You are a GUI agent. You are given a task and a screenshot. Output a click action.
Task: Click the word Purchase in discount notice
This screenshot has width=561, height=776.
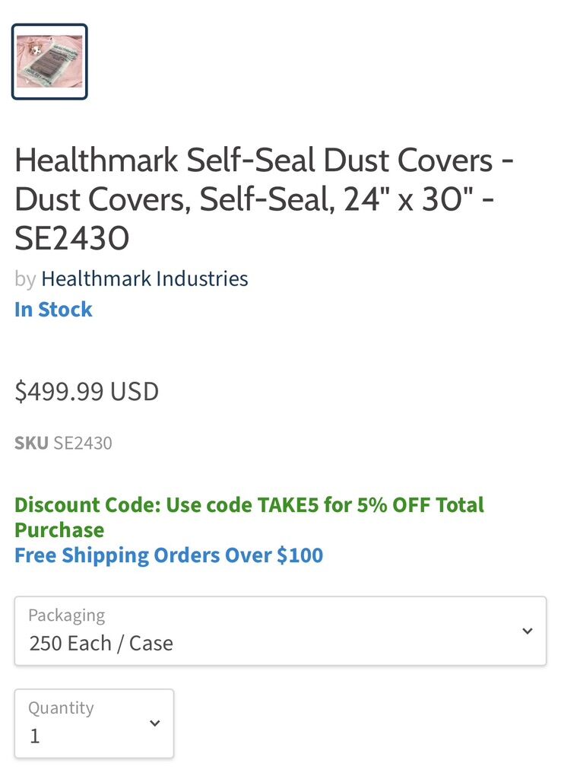pyautogui.click(x=59, y=530)
